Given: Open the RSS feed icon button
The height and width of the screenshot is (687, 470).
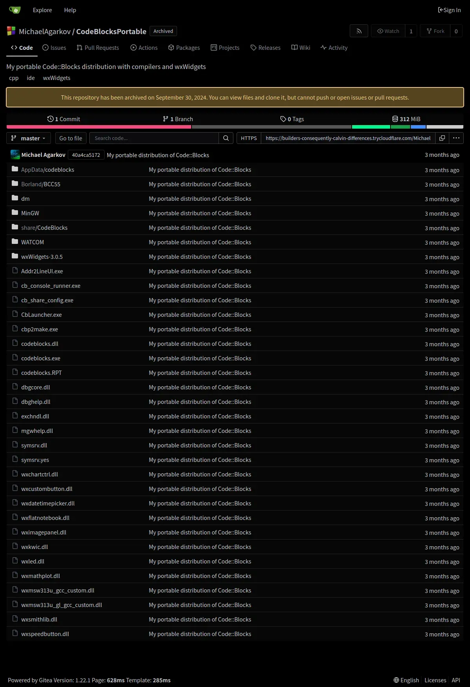Looking at the screenshot, I should pos(359,31).
